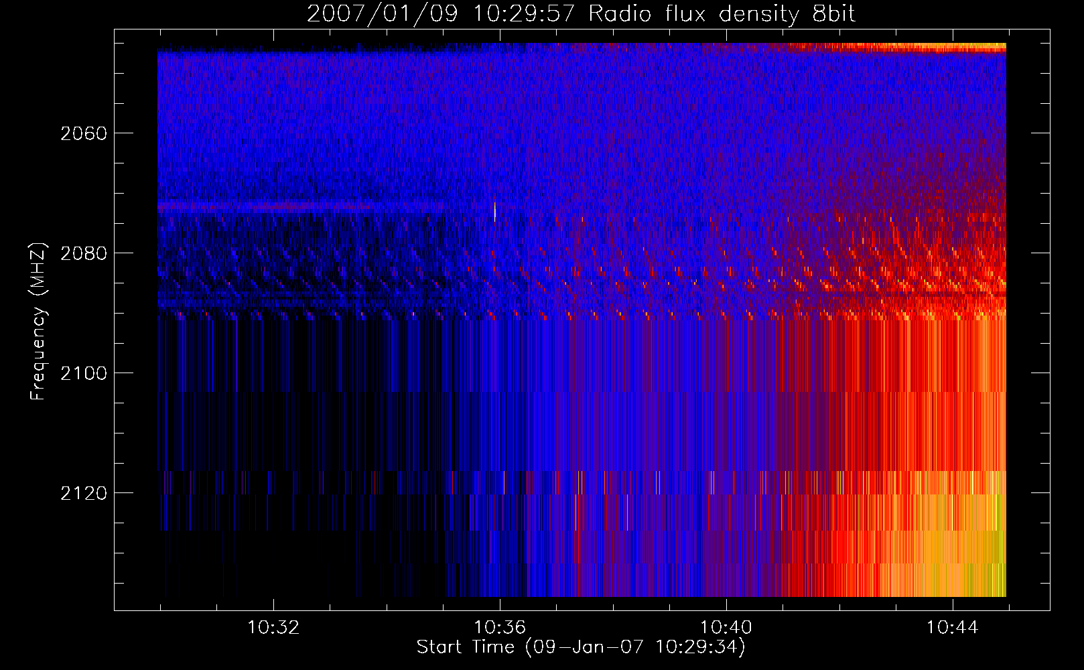
Task: Click the 2080 frequency tick label
Action: click(84, 253)
